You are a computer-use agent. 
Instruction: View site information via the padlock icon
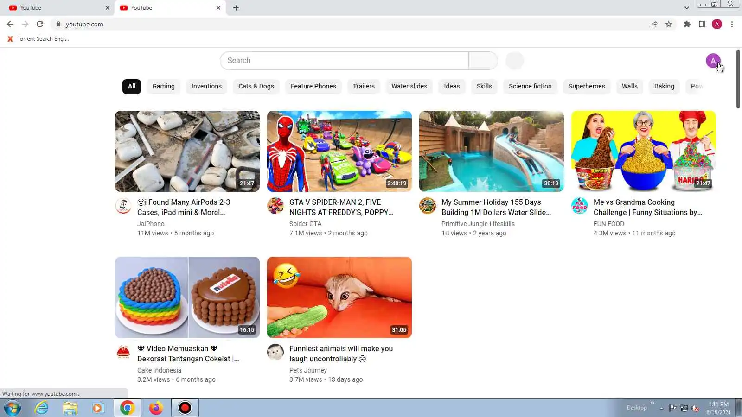click(x=58, y=24)
